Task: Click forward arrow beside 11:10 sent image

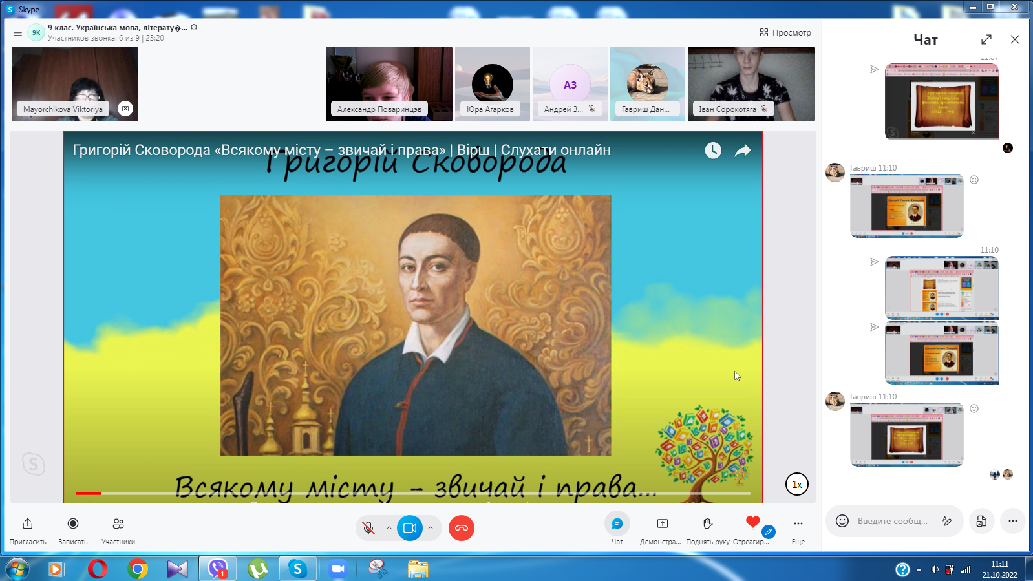Action: pyautogui.click(x=874, y=262)
